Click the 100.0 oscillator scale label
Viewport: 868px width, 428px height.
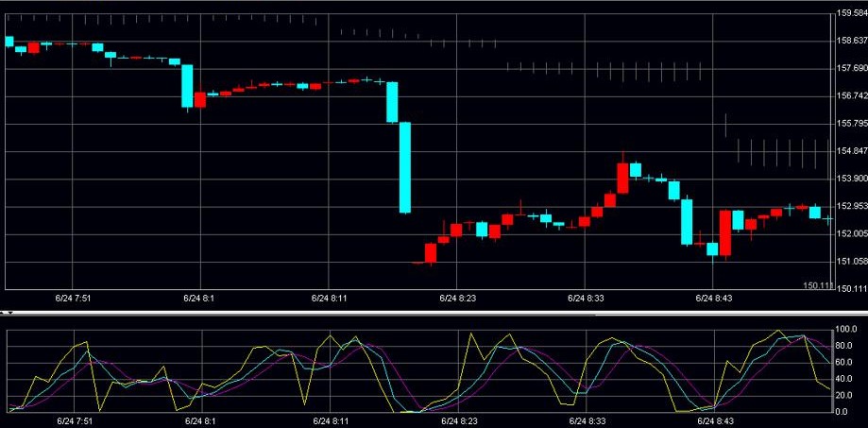[x=845, y=330]
